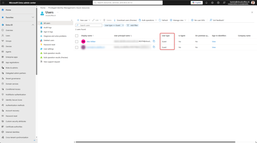The height and width of the screenshot is (143, 257).
Task: Remove the User type == Guest filter
Action: [123, 25]
